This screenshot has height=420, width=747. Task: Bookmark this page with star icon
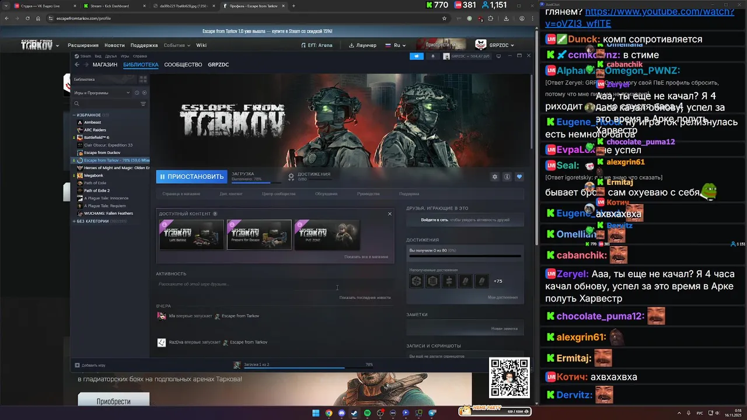(444, 18)
